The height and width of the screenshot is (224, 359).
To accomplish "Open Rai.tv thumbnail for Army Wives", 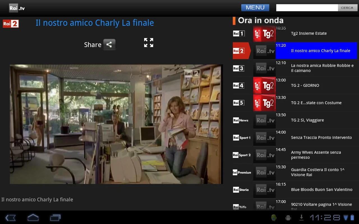I will click(x=264, y=155).
